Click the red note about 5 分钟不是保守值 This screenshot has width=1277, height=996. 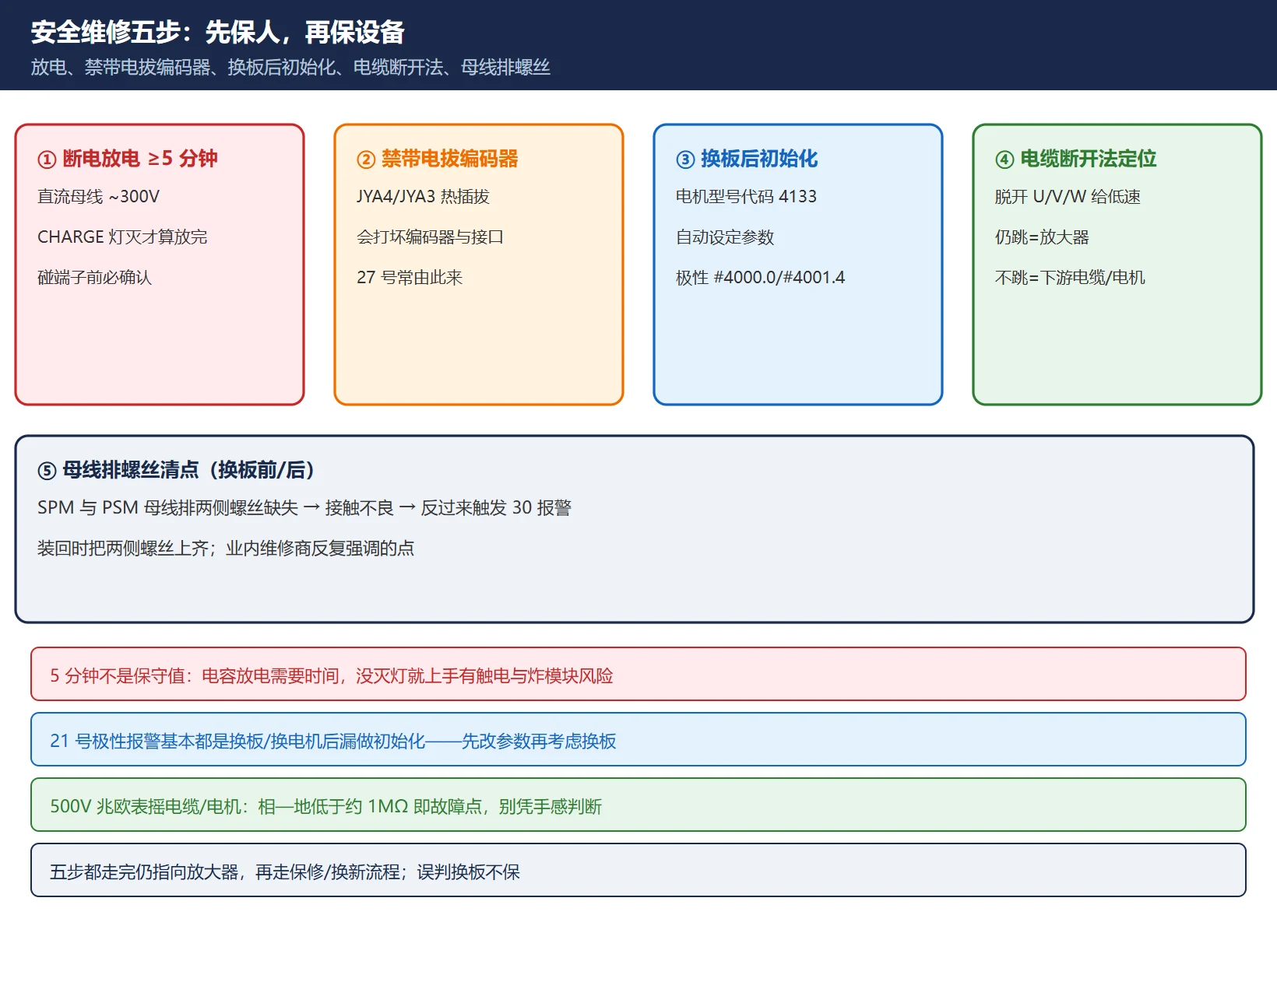pos(638,674)
